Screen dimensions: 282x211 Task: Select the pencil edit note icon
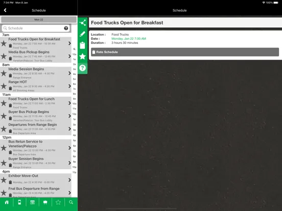tap(83, 34)
